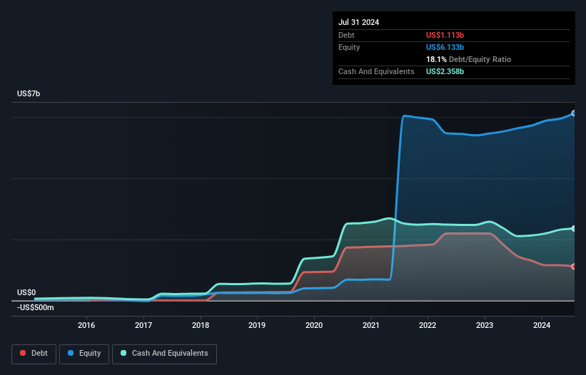Click the 2016 x-axis label
The image size is (586, 375).
[86, 325]
